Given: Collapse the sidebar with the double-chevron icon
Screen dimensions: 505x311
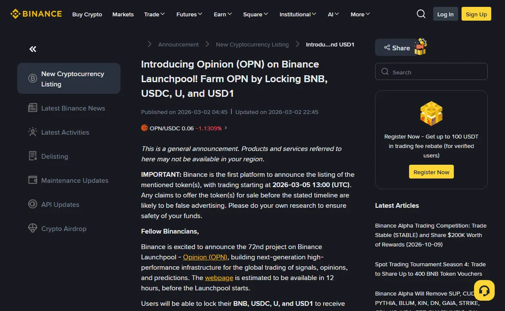Looking at the screenshot, I should click(x=33, y=49).
